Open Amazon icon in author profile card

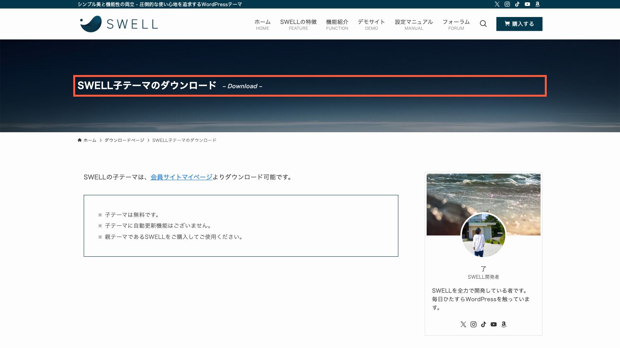(x=504, y=324)
